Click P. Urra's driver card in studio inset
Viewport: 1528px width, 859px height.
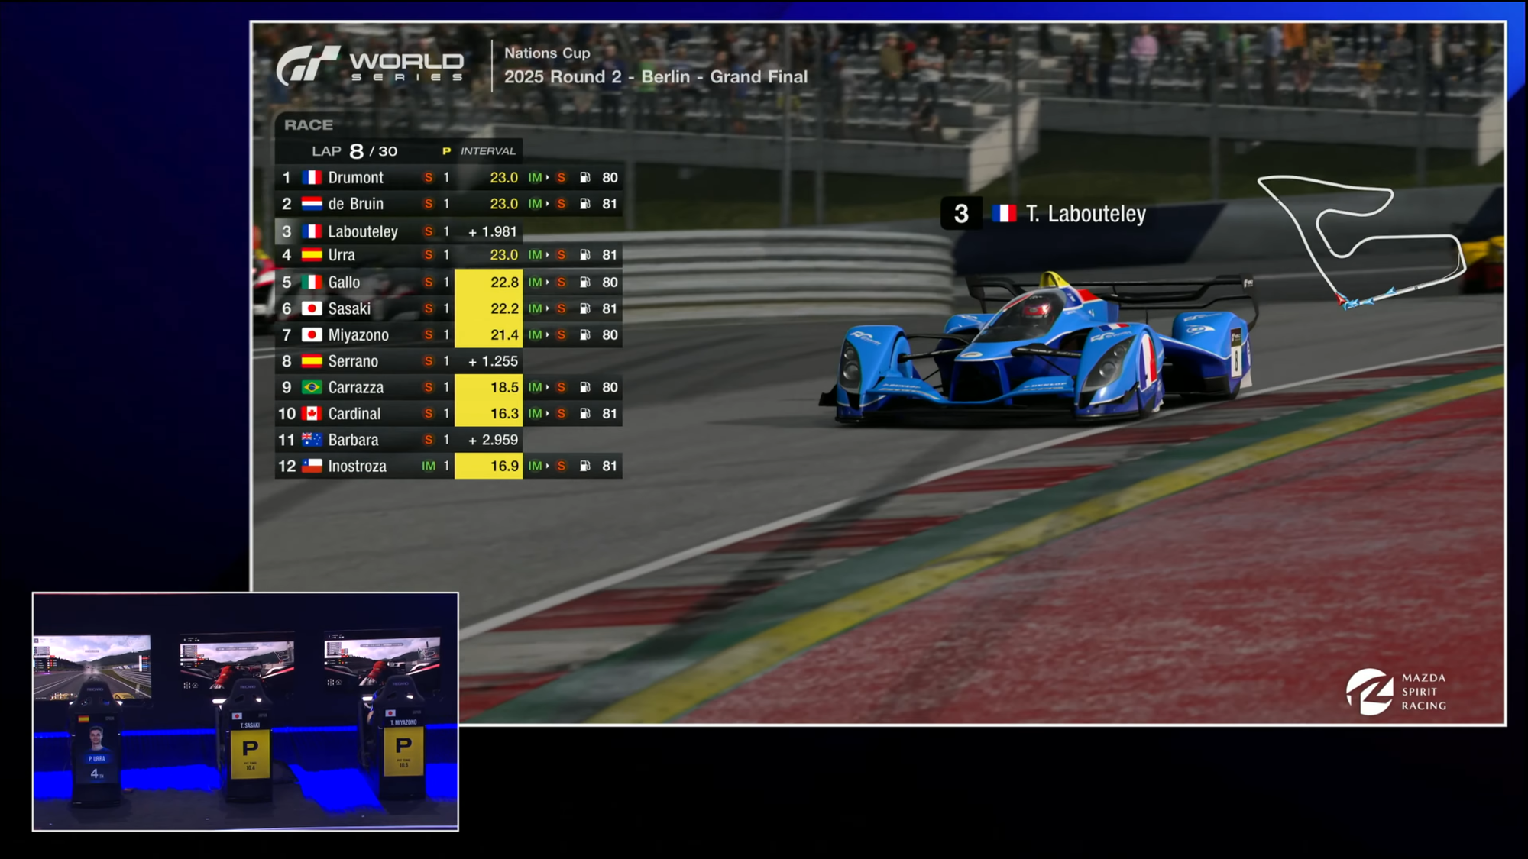click(x=95, y=748)
